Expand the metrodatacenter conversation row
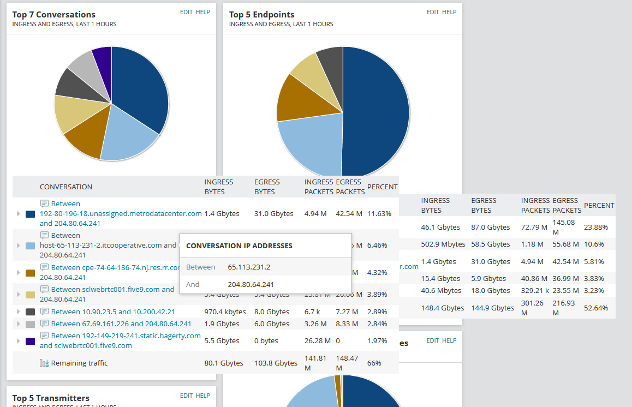 coord(18,213)
